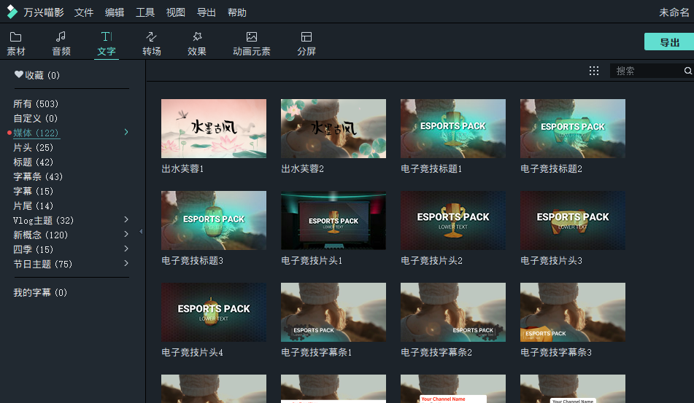This screenshot has height=403, width=694.
Task: Select the 电子竞技片头3 thumbnail
Action: 573,221
